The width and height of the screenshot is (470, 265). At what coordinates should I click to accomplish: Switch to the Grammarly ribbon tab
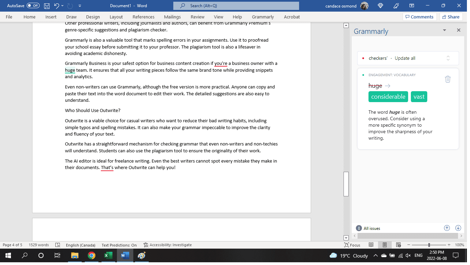[263, 17]
